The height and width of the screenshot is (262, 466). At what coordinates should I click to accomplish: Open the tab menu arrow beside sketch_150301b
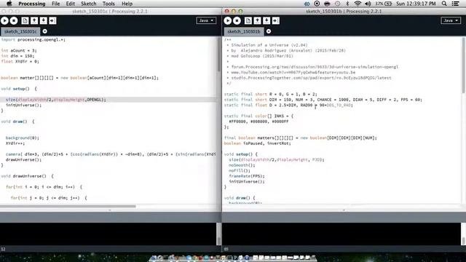[269, 31]
